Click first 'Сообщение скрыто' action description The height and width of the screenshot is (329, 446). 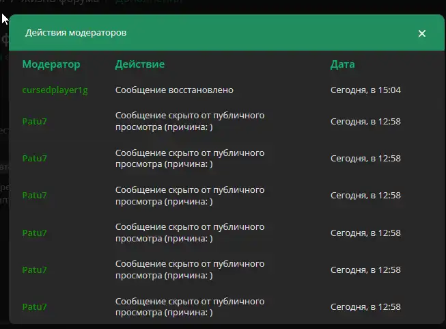[x=189, y=120]
